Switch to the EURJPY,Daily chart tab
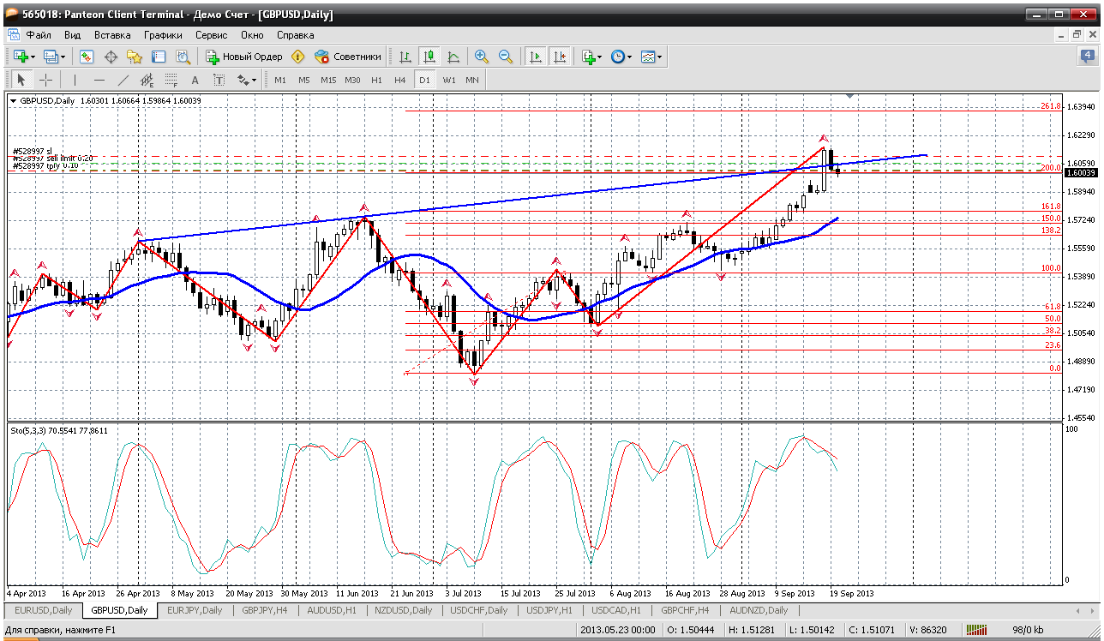Image resolution: width=1104 pixels, height=641 pixels. [x=195, y=610]
